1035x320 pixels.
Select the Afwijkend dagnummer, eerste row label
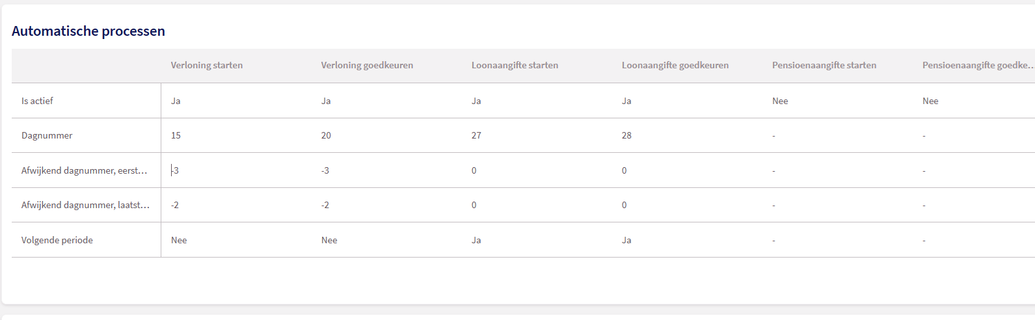pyautogui.click(x=84, y=170)
